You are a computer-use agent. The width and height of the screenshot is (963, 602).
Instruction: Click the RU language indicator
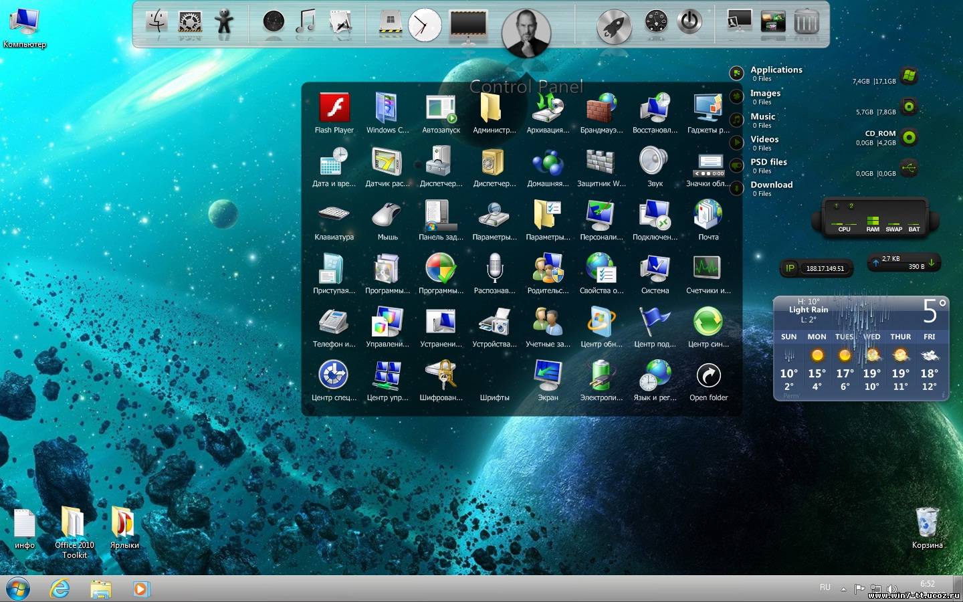click(825, 587)
